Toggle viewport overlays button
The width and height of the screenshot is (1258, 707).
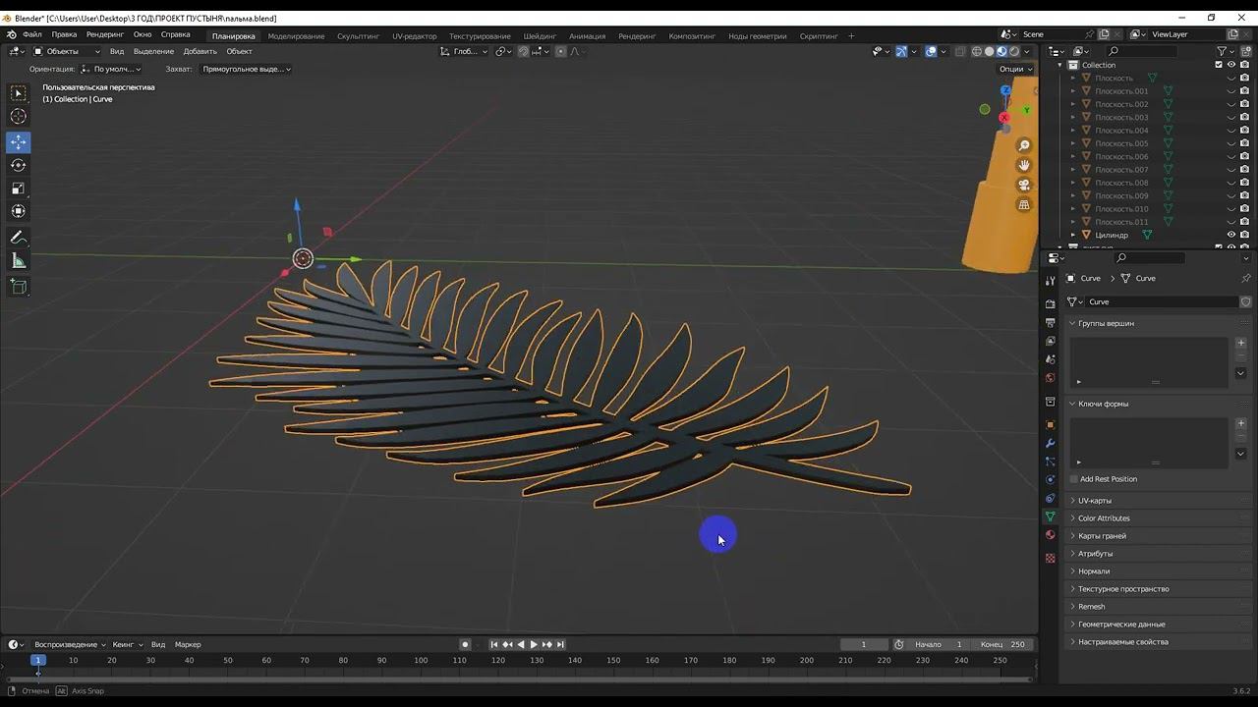point(930,51)
